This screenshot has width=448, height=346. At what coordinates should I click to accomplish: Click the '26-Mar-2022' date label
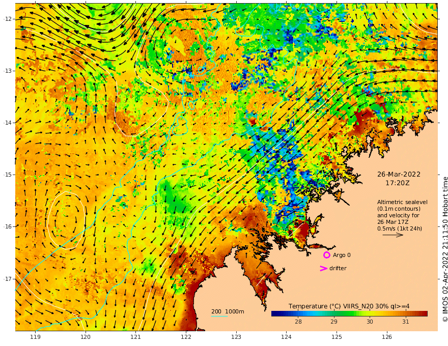(399, 174)
